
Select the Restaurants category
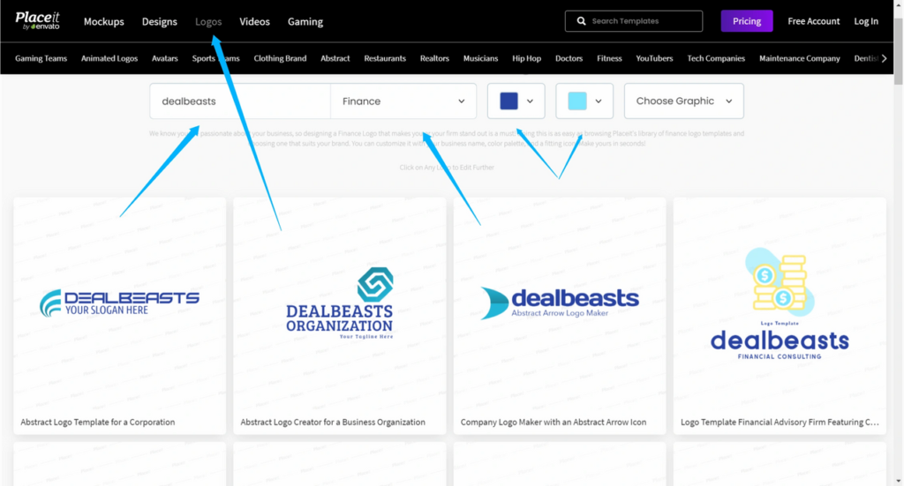pos(385,58)
